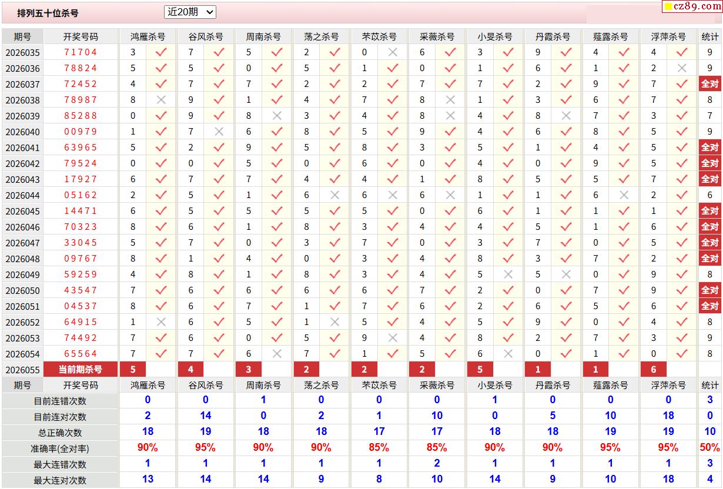Click the red 当前期杀号 label
The image size is (723, 489).
click(x=81, y=370)
